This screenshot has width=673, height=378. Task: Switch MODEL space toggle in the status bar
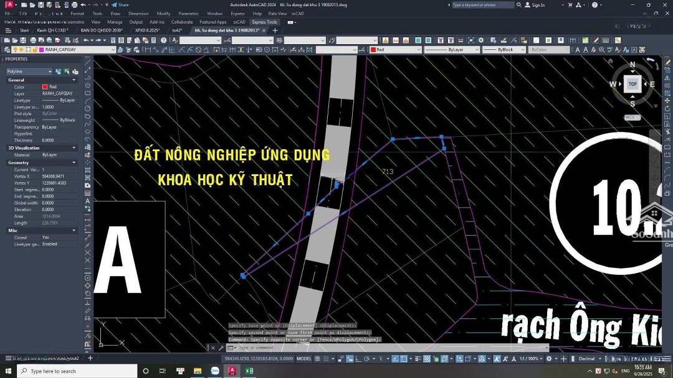coord(303,359)
